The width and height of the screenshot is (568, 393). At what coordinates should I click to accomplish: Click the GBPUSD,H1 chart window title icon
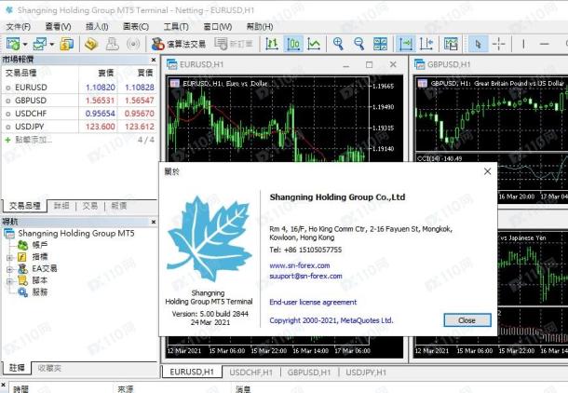pyautogui.click(x=419, y=64)
